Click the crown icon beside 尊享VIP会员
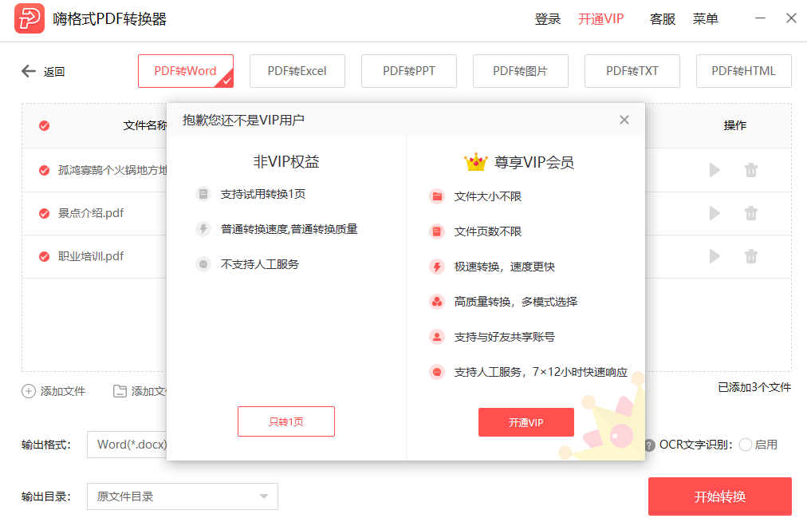 [x=477, y=160]
